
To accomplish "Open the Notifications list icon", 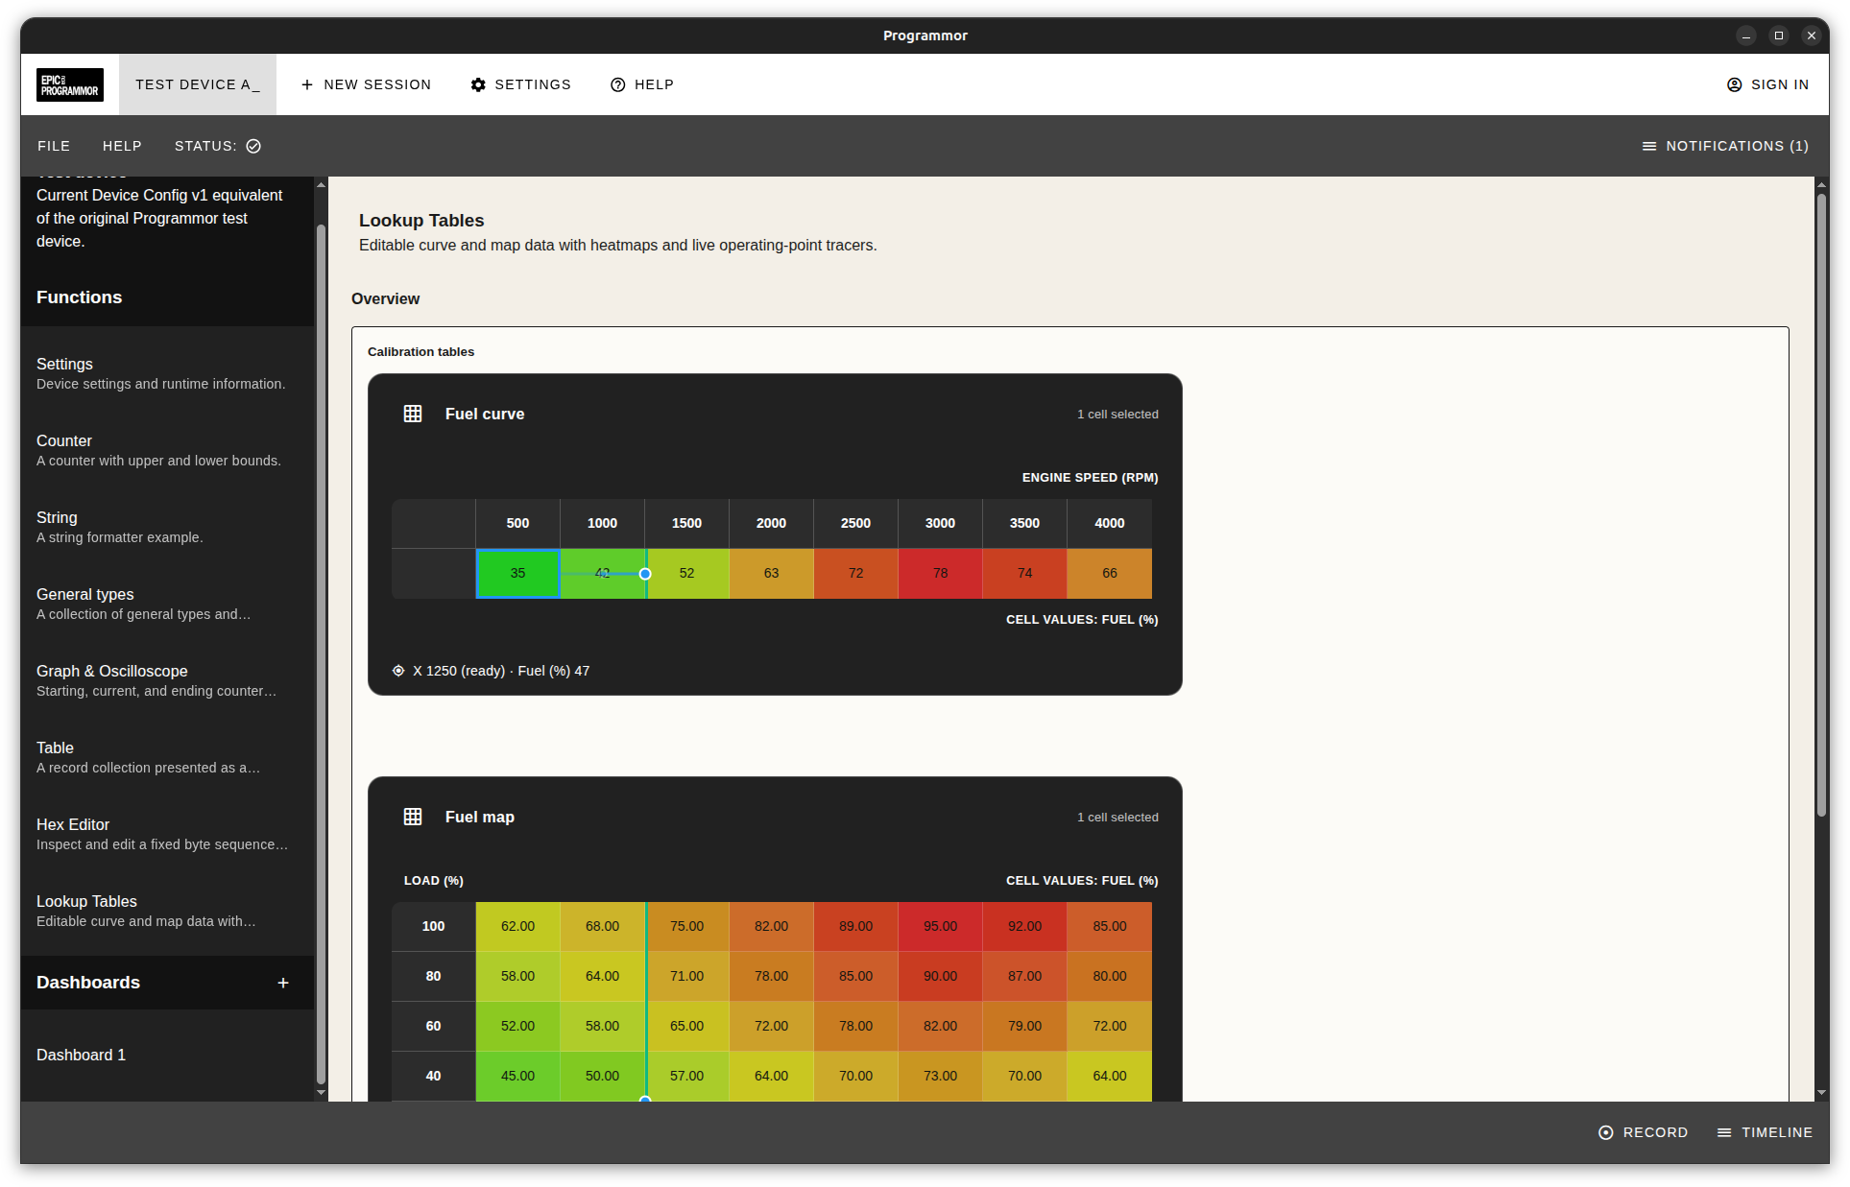I will 1649,146.
